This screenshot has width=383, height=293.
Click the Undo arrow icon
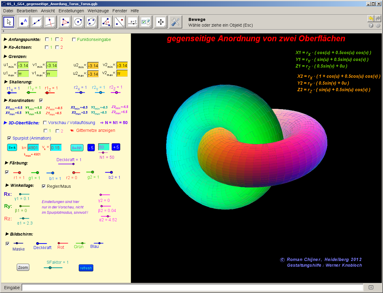(x=371, y=19)
